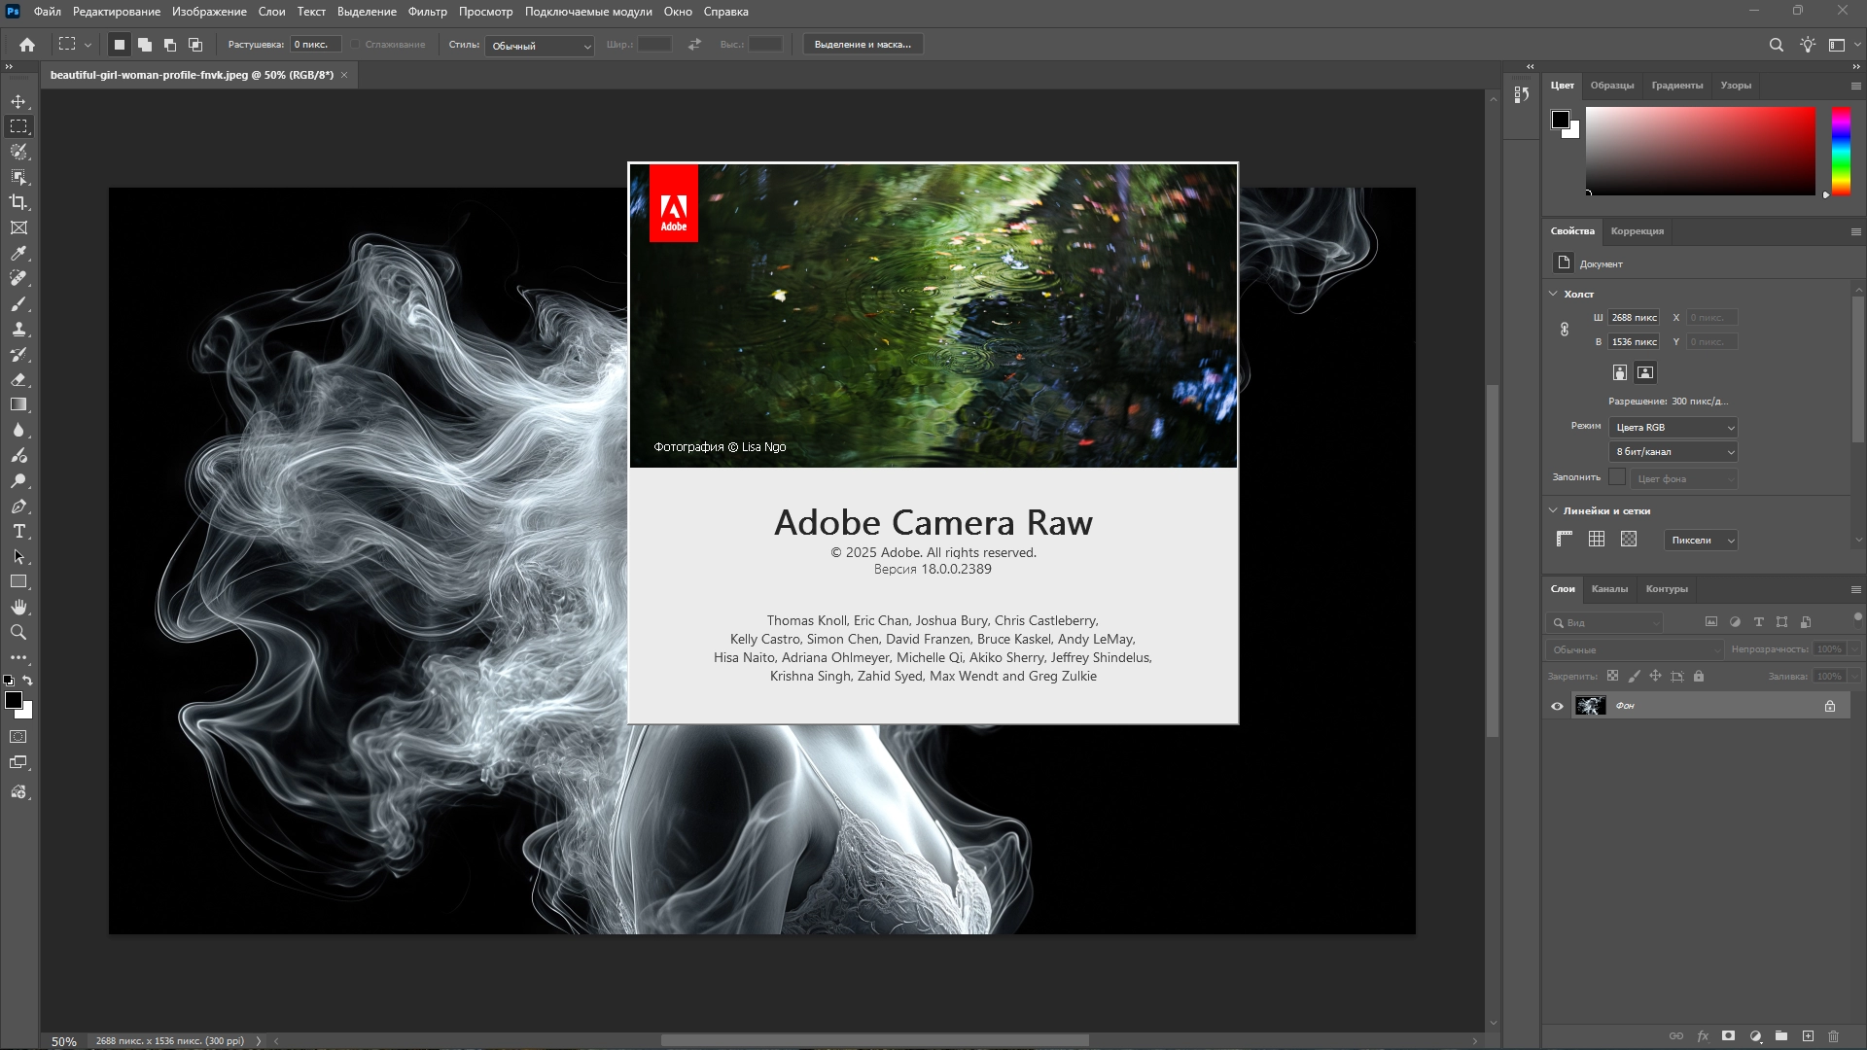
Task: Select the Move tool
Action: (x=18, y=102)
